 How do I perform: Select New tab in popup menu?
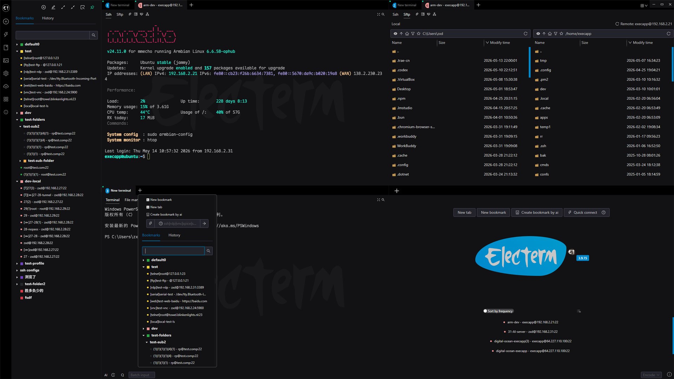[154, 207]
